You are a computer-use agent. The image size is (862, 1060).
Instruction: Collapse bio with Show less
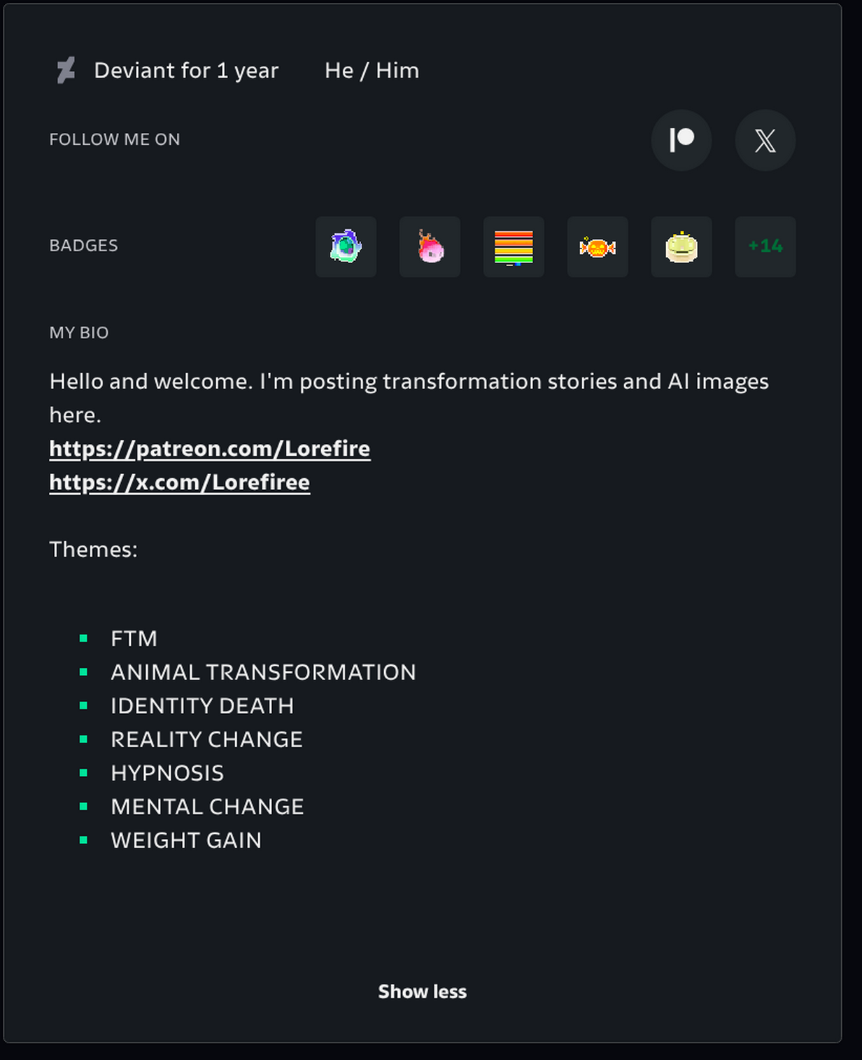423,991
